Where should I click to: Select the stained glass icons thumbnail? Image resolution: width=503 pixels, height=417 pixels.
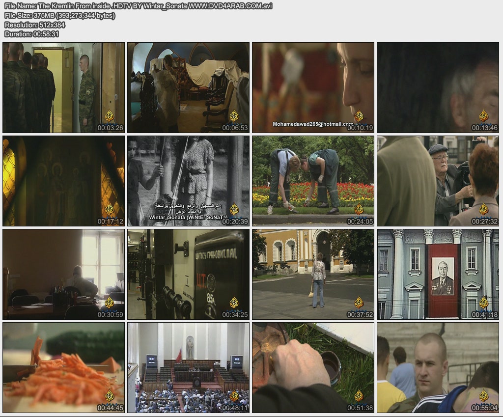point(63,181)
